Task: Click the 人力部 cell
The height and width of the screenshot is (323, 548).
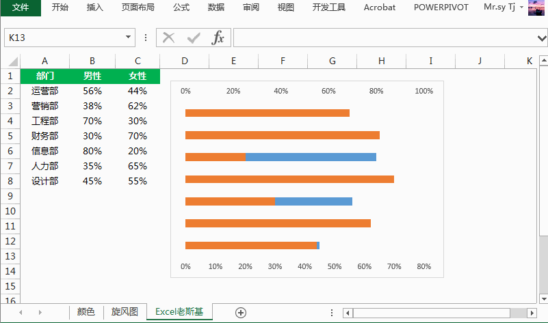Action: click(44, 166)
